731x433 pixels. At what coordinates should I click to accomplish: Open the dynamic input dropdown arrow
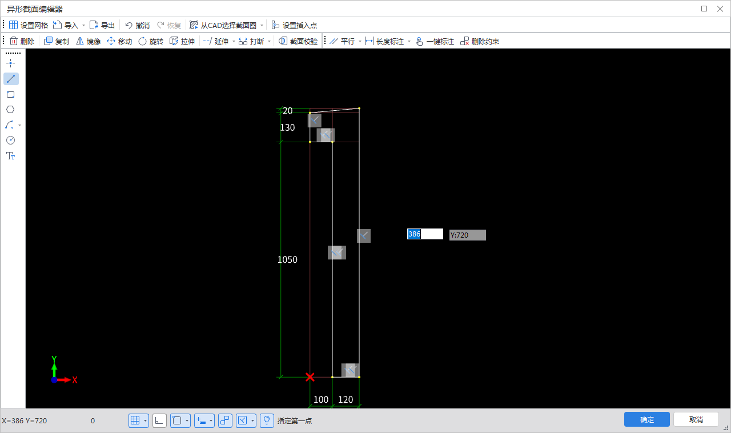tap(211, 420)
